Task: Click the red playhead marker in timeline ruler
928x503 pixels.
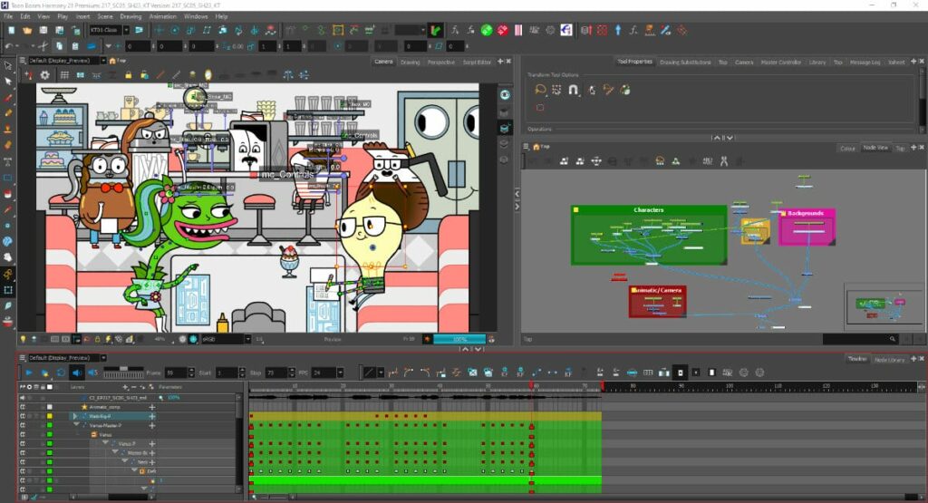Action: [x=531, y=386]
